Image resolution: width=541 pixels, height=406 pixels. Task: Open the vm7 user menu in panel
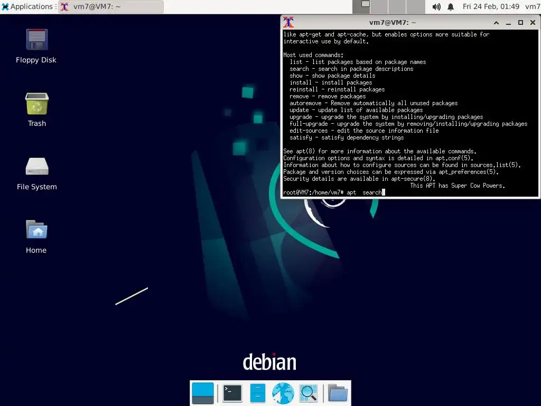point(533,6)
